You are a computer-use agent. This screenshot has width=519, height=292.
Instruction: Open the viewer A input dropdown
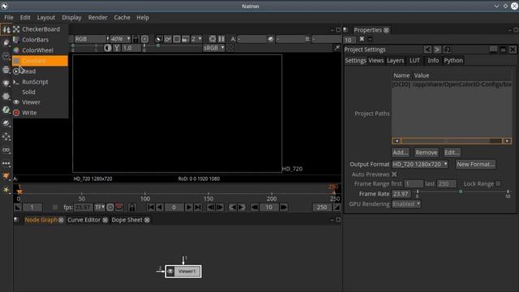point(252,39)
